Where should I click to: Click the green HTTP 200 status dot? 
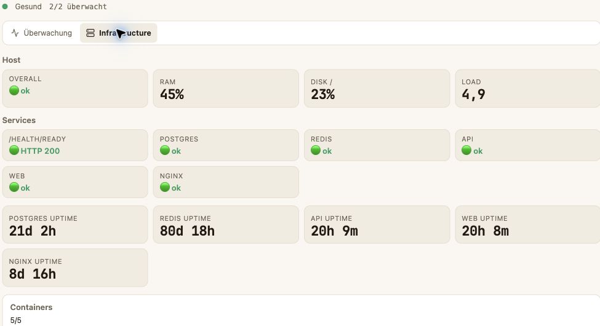click(14, 150)
